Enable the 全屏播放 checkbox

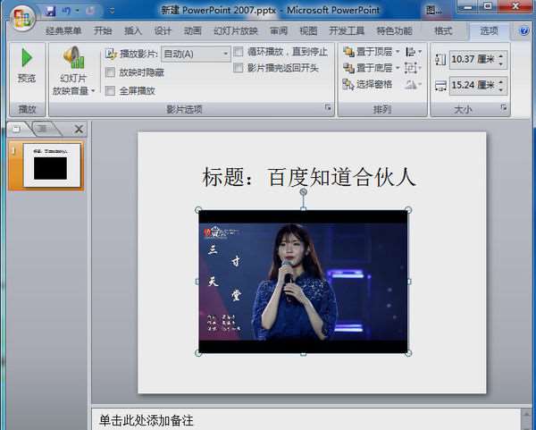click(x=110, y=90)
